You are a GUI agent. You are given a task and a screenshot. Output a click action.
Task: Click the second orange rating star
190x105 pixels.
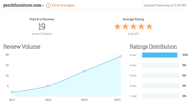coord(126,27)
